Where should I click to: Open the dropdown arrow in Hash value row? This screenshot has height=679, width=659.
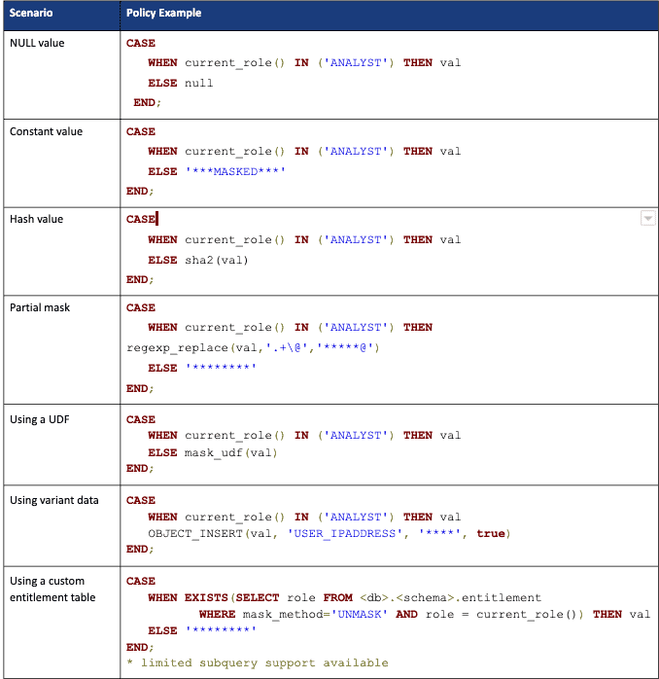coord(648,220)
